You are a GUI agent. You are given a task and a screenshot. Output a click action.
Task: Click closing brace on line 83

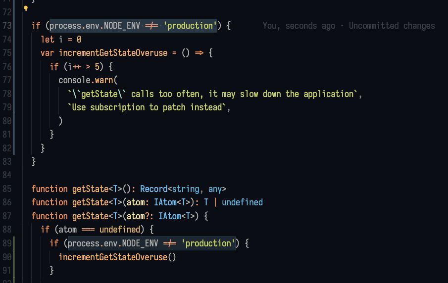tap(34, 162)
